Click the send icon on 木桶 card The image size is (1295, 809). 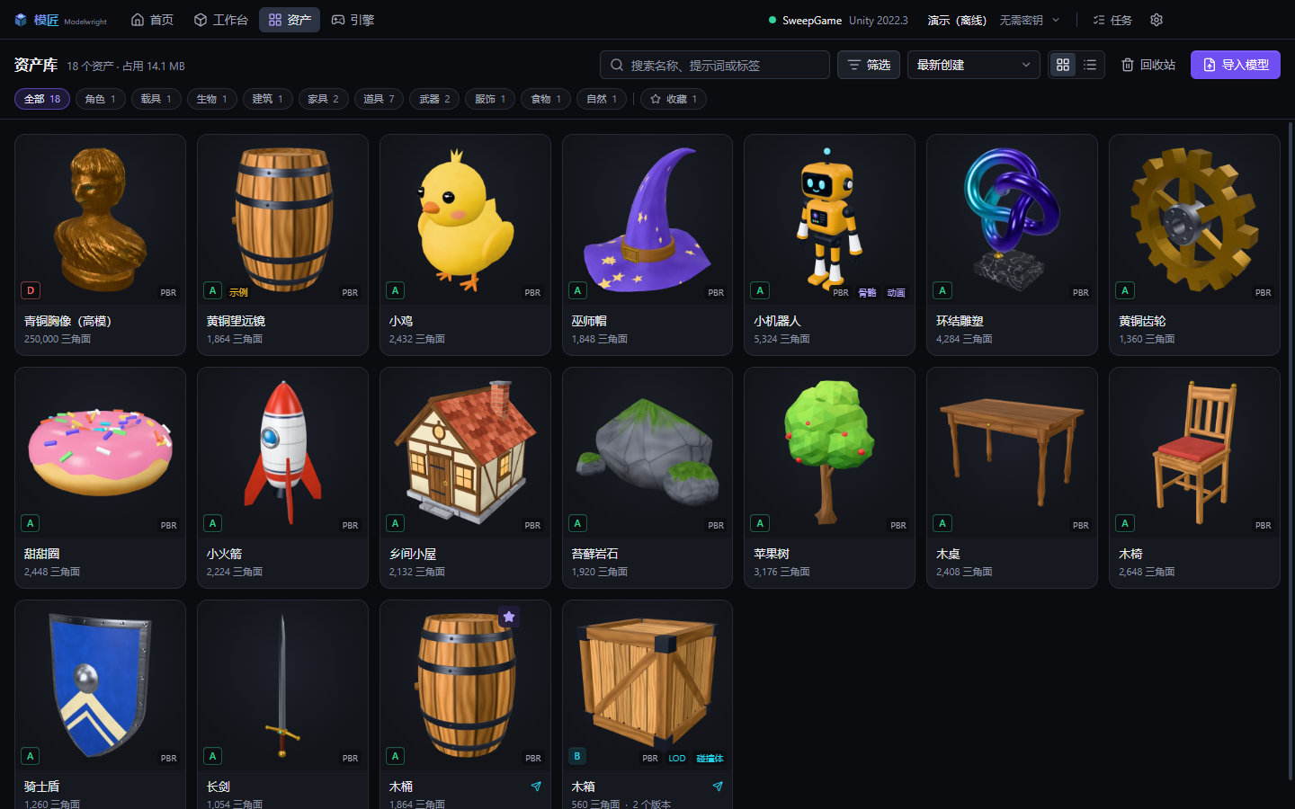(x=536, y=787)
